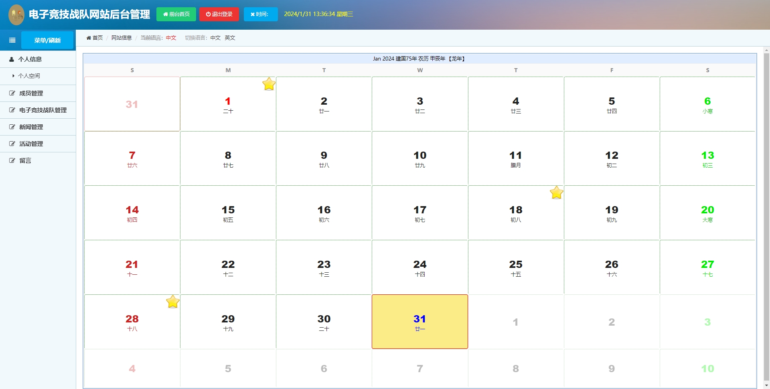The height and width of the screenshot is (389, 770).
Task: Switch language to 英文
Action: pyautogui.click(x=230, y=38)
